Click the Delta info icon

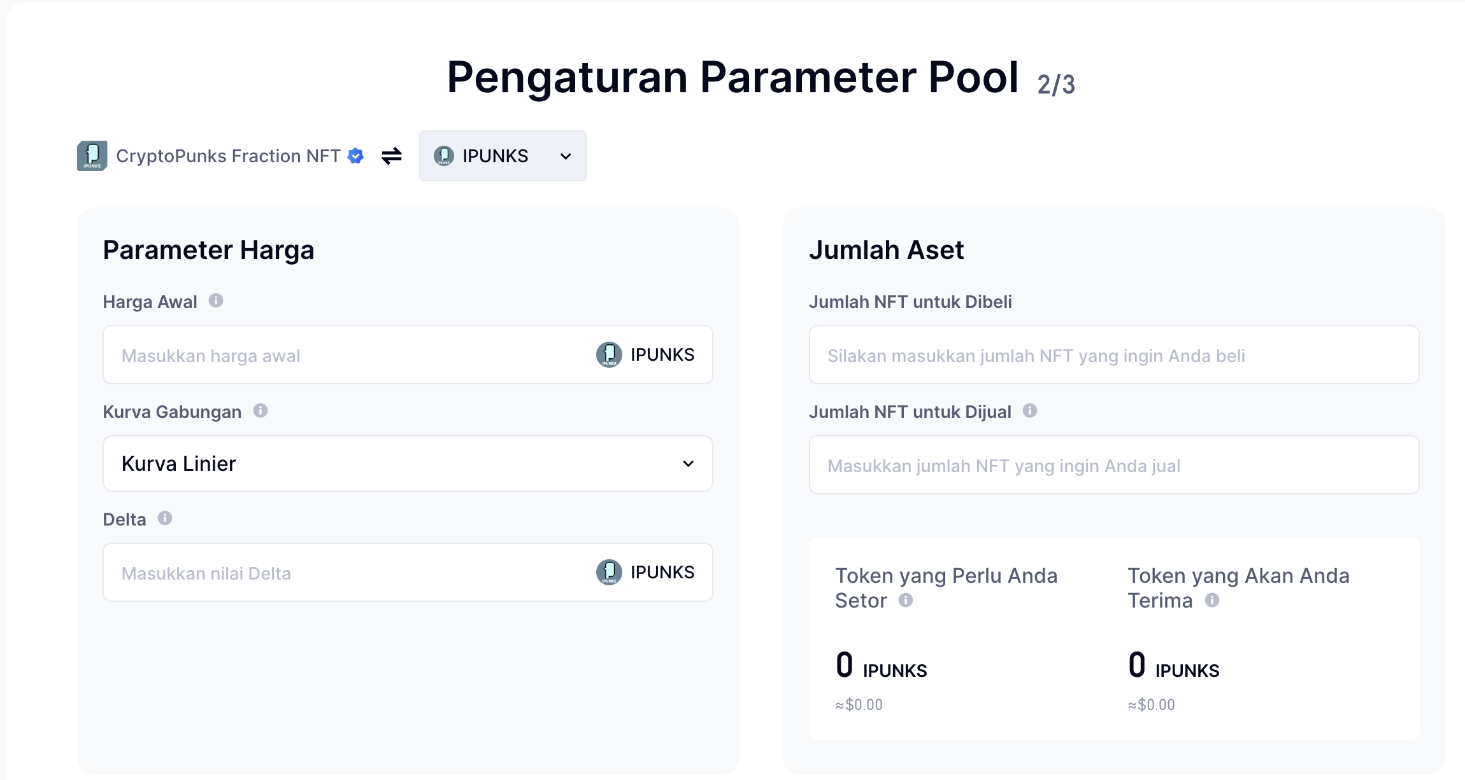(165, 518)
